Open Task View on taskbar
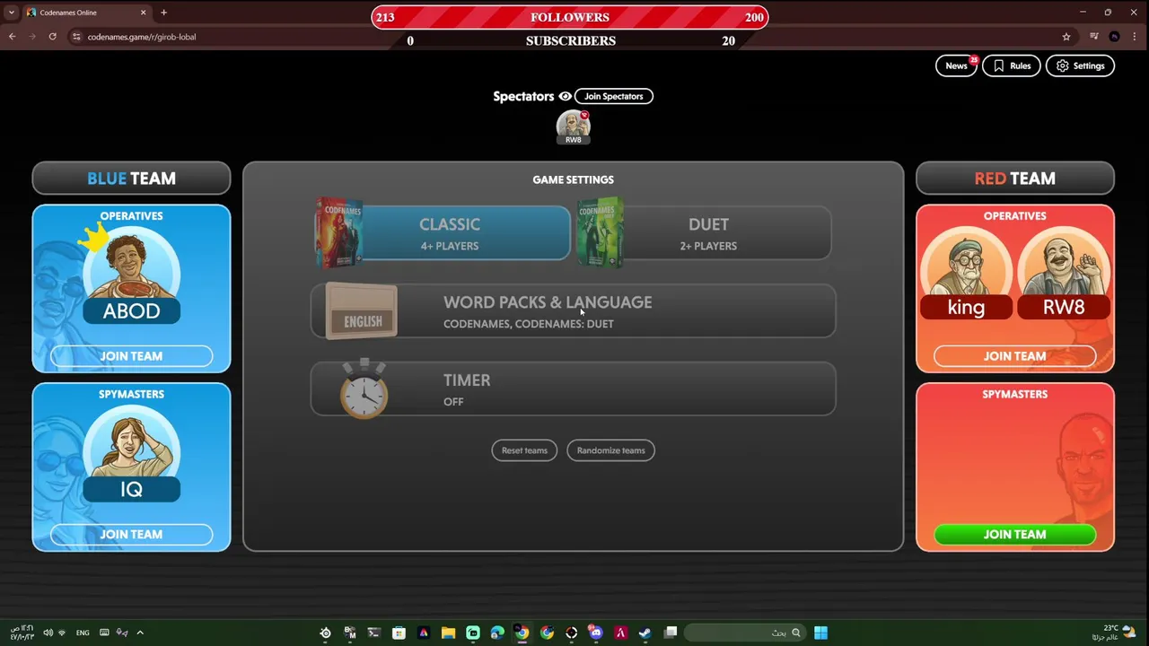This screenshot has width=1149, height=646. click(x=670, y=633)
